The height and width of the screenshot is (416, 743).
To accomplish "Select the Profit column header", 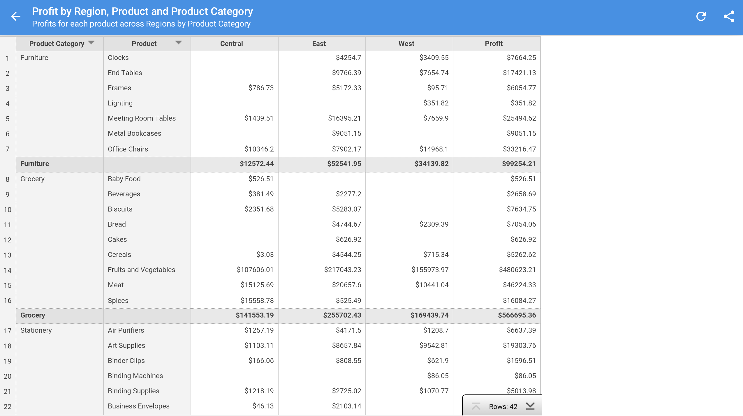I will 494,44.
